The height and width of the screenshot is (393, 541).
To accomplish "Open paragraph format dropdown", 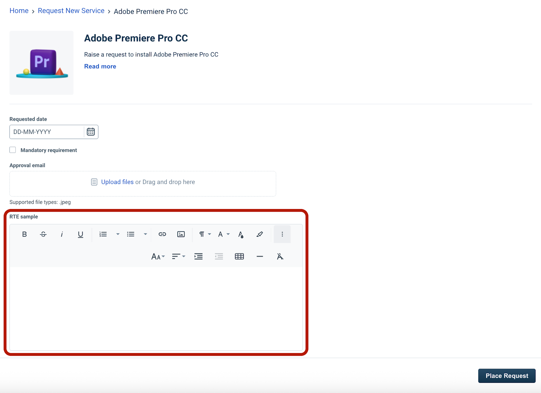I will [205, 234].
